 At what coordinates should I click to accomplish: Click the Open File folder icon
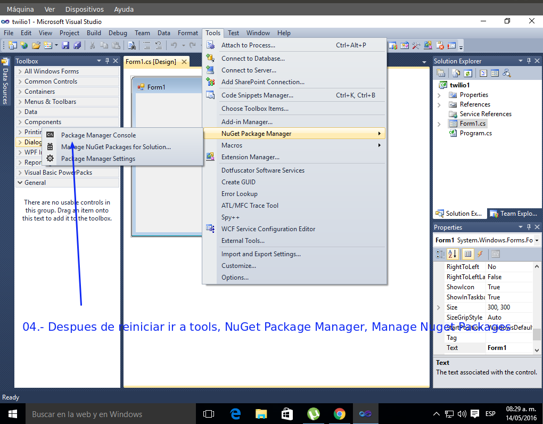pos(36,45)
